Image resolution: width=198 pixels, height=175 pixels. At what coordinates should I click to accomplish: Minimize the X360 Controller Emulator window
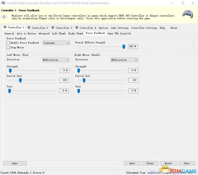173,3
